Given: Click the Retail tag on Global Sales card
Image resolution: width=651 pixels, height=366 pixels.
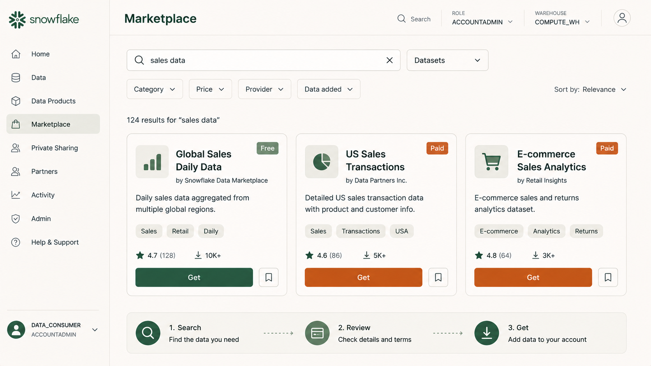Looking at the screenshot, I should (180, 231).
